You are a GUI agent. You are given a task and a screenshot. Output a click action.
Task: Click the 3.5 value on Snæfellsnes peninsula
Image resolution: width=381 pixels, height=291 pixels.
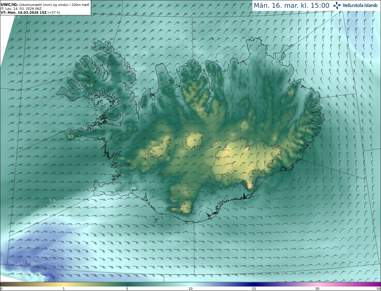click(x=71, y=137)
